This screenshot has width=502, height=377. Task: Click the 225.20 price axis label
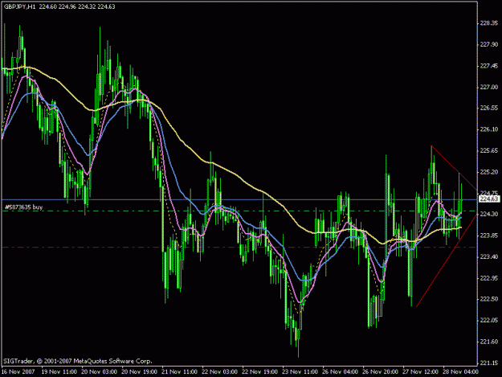(x=489, y=172)
